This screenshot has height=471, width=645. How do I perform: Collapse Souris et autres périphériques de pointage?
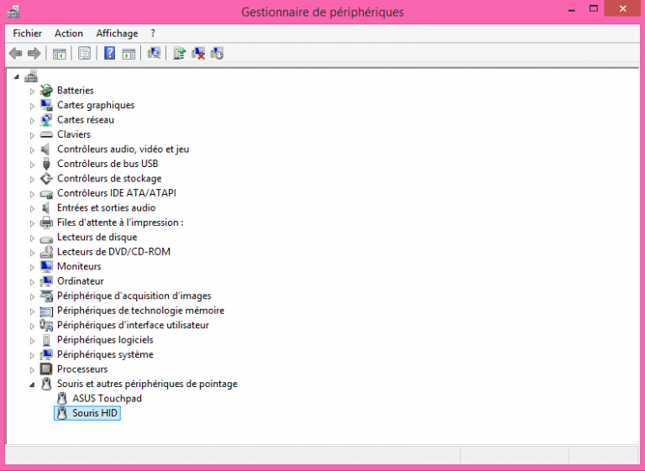[x=33, y=385]
